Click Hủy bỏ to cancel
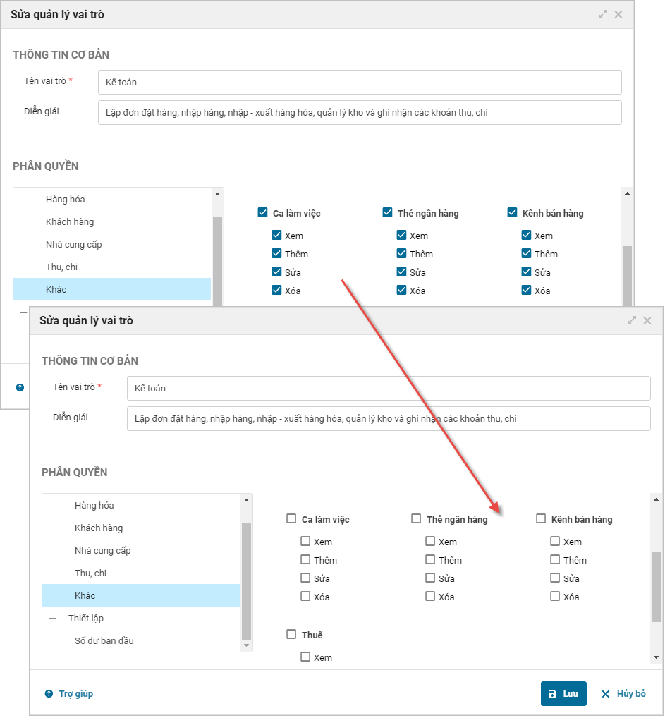665x718 pixels. 623,694
